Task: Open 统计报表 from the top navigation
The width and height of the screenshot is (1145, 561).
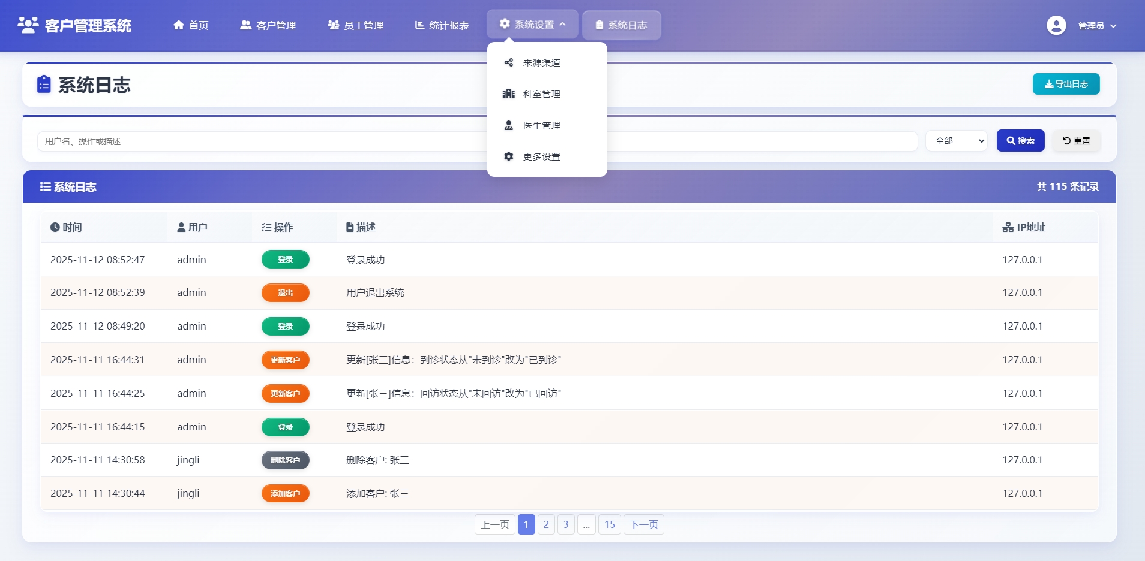Action: 442,25
